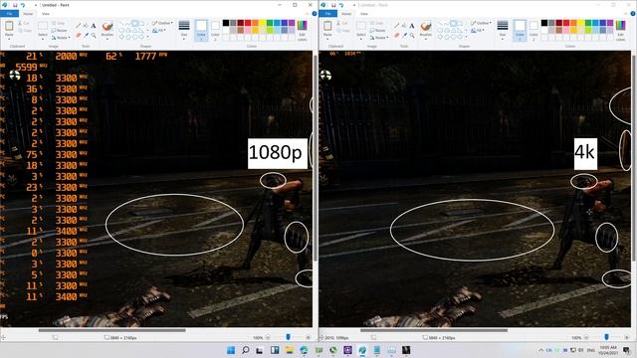637x358 pixels.
Task: Pick purple swatch in 1080p Paint palette
Action: tap(292, 23)
